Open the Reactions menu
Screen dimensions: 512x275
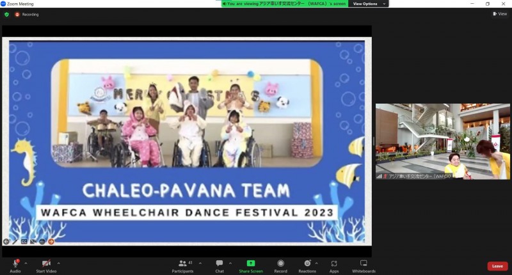[x=307, y=266]
